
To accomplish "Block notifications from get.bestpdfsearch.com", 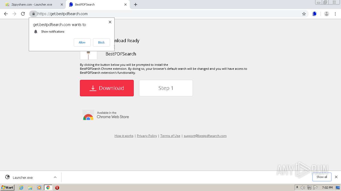I will (101, 42).
